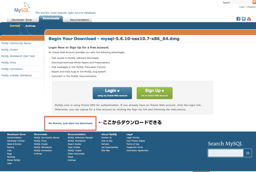Click the footer Search MySQL arrow button
The height and width of the screenshot is (172, 256).
247,153
